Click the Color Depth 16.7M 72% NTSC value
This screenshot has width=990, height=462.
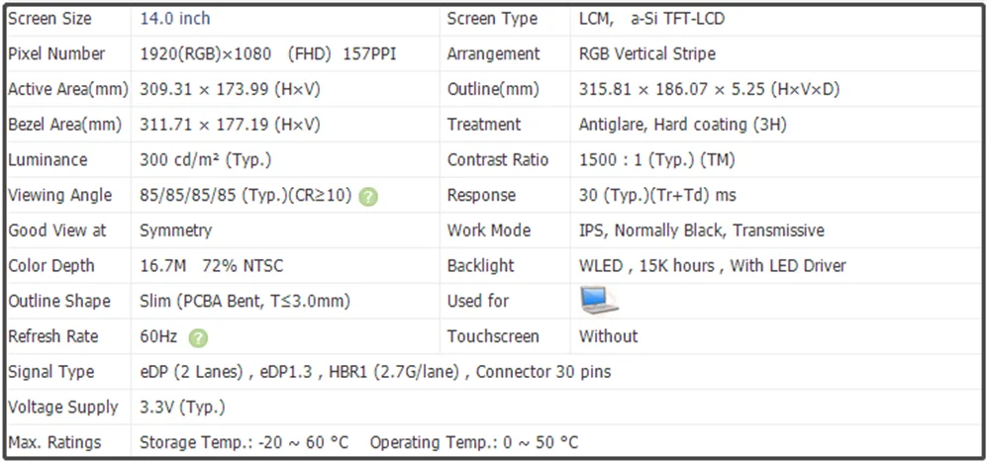(212, 266)
